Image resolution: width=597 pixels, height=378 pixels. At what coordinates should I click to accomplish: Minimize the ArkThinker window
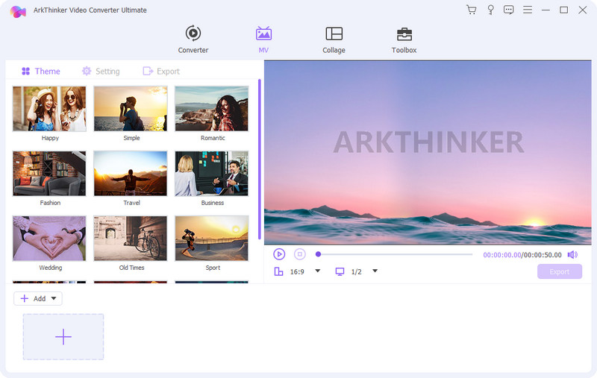546,10
